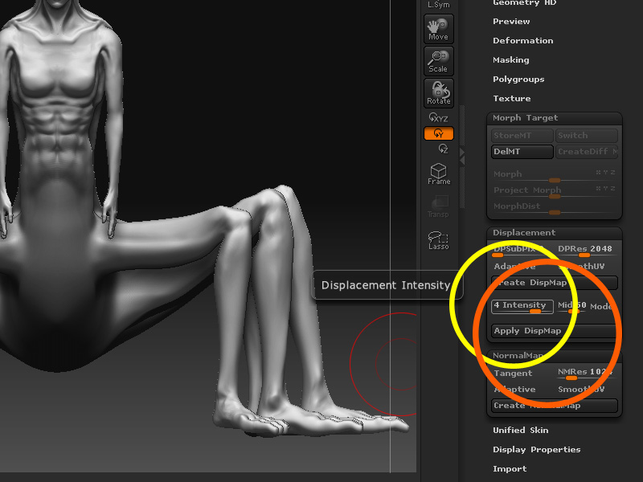The height and width of the screenshot is (482, 643).
Task: Click the Create DispMap button
Action: 555,283
